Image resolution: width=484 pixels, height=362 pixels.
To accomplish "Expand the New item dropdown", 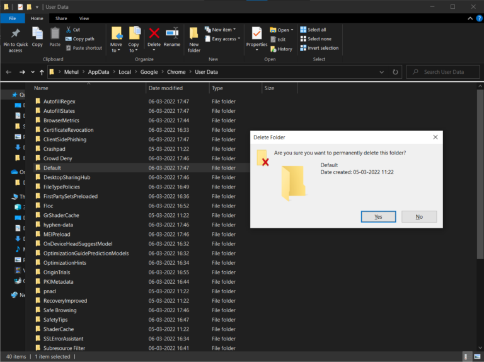I will (x=223, y=30).
